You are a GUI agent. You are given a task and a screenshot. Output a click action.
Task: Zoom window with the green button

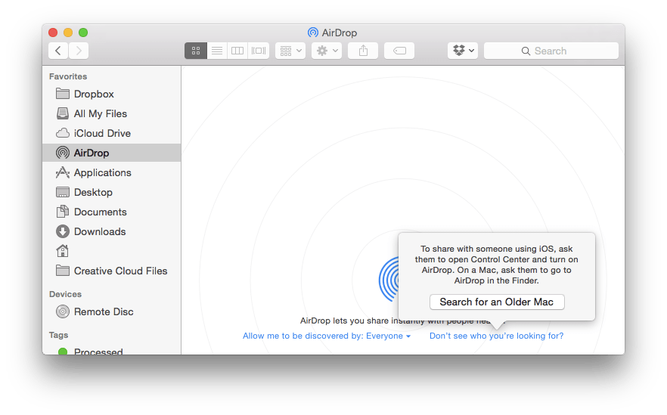[83, 33]
